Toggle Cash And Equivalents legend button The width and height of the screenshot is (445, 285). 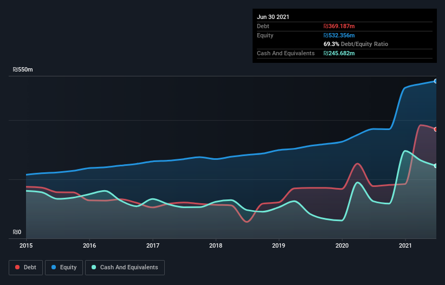pos(125,268)
